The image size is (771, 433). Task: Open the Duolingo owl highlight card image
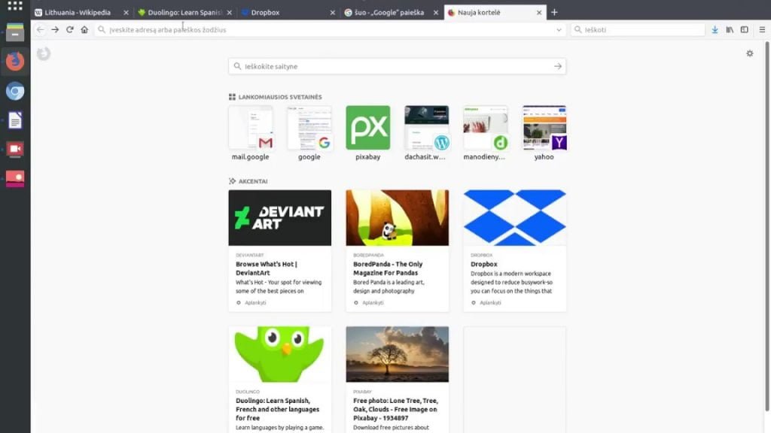(x=280, y=355)
